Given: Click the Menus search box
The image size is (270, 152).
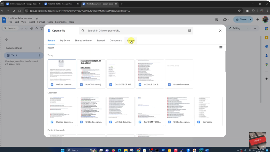Looking at the screenshot, I should click(10, 28).
